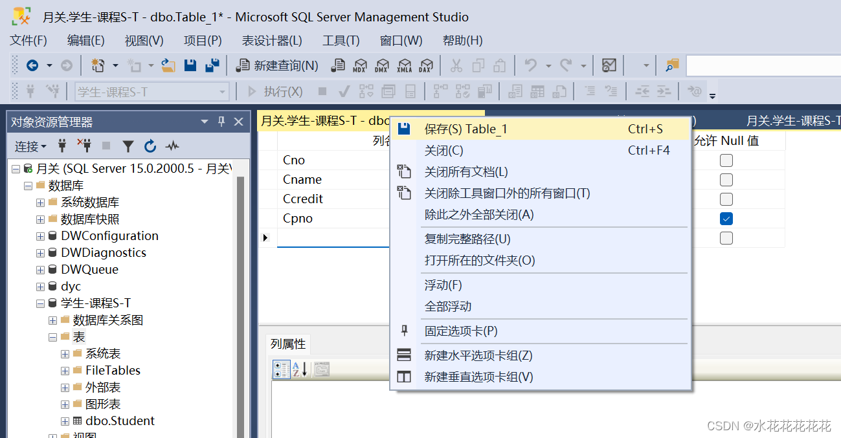841x438 pixels.
Task: Click the Save All toolbar icon
Action: click(x=212, y=65)
